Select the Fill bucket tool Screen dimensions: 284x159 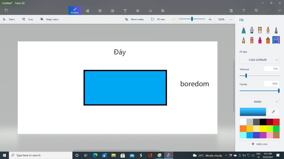coord(276,40)
